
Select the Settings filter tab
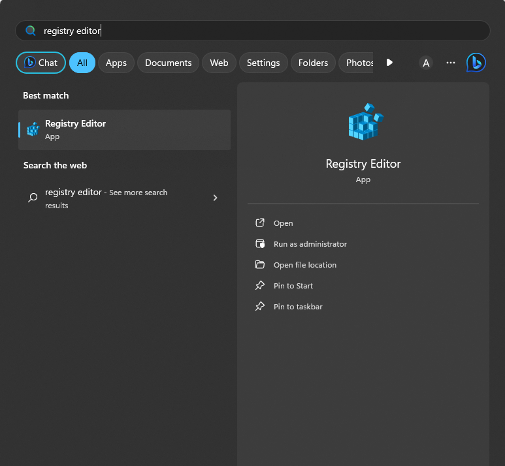pyautogui.click(x=263, y=63)
